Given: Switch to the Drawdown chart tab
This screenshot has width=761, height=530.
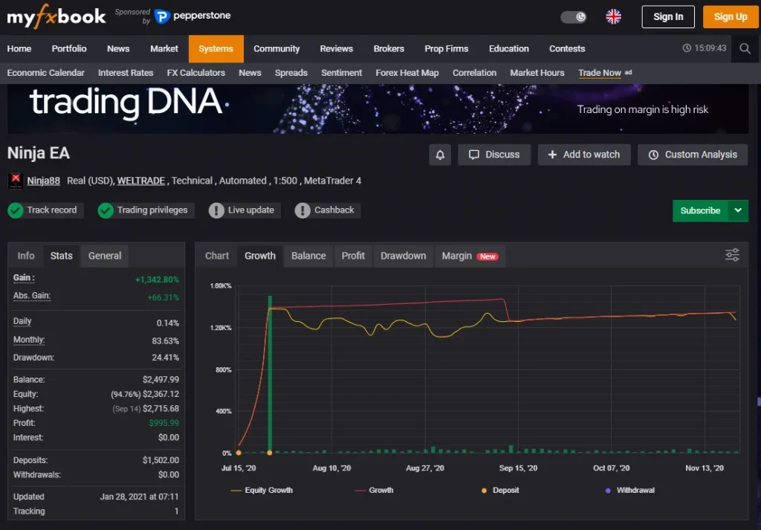Looking at the screenshot, I should [403, 256].
